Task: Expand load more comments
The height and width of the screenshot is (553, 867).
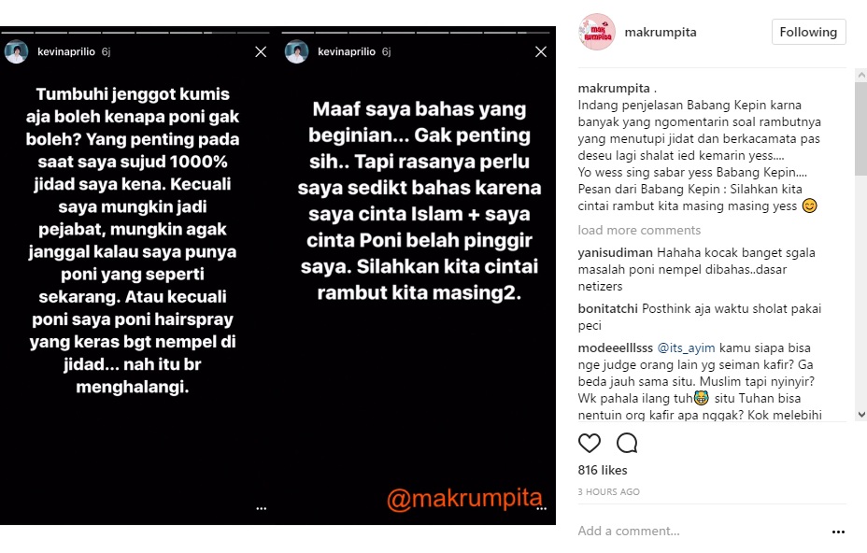Action: click(639, 230)
